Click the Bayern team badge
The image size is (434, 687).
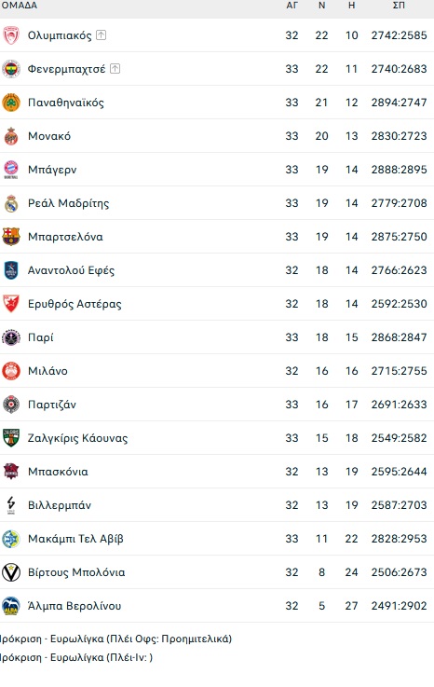tap(11, 170)
